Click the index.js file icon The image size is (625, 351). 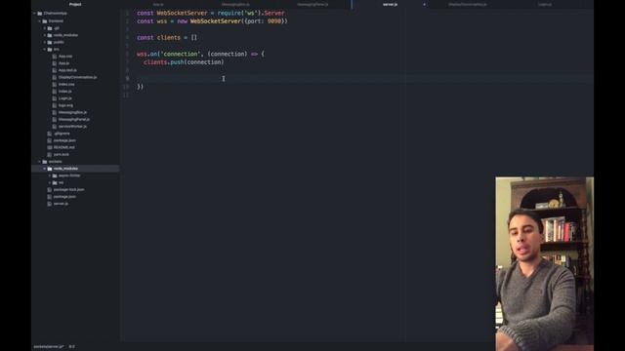(x=55, y=91)
